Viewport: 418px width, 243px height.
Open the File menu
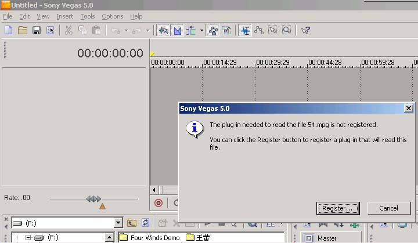click(x=8, y=16)
